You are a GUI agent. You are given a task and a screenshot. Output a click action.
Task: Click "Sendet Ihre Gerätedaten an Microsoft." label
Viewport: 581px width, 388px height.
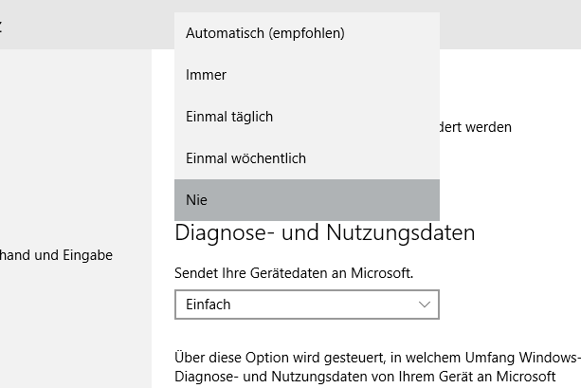click(x=294, y=272)
